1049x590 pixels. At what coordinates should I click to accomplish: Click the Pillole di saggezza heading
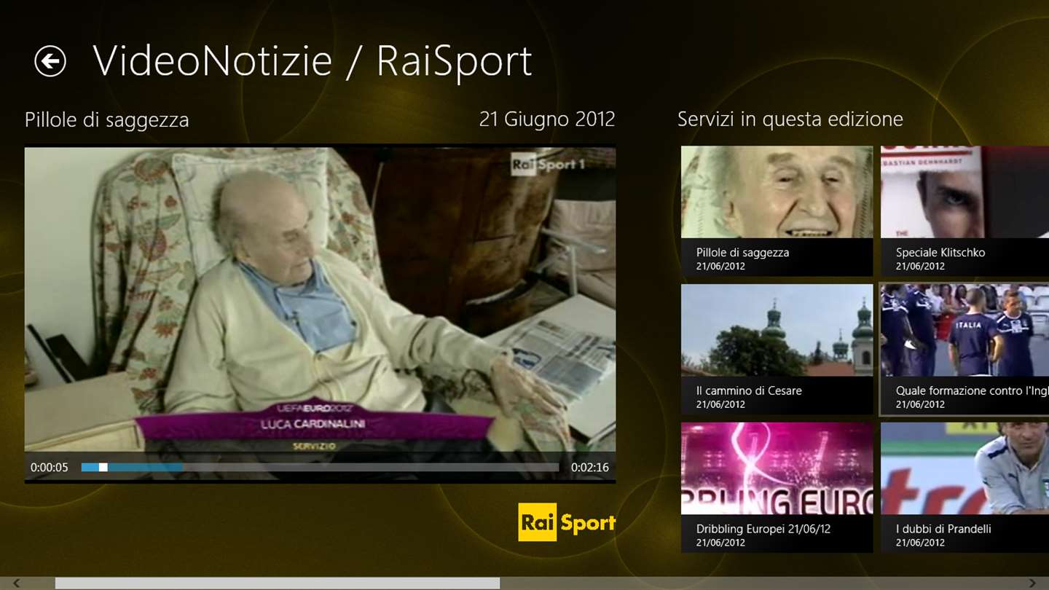[107, 120]
